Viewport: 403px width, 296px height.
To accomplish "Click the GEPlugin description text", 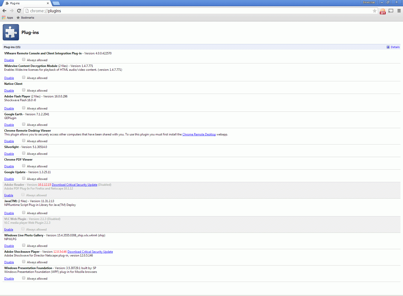I will [10, 118].
